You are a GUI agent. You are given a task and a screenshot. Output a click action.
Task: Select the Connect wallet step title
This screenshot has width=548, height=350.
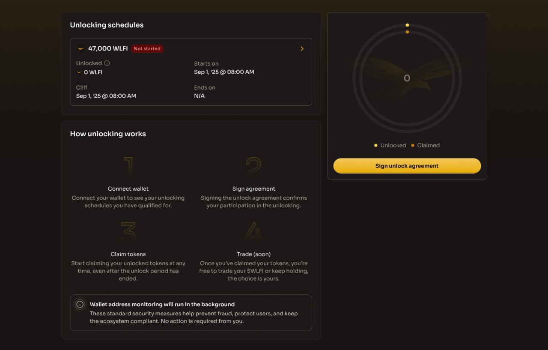click(128, 188)
